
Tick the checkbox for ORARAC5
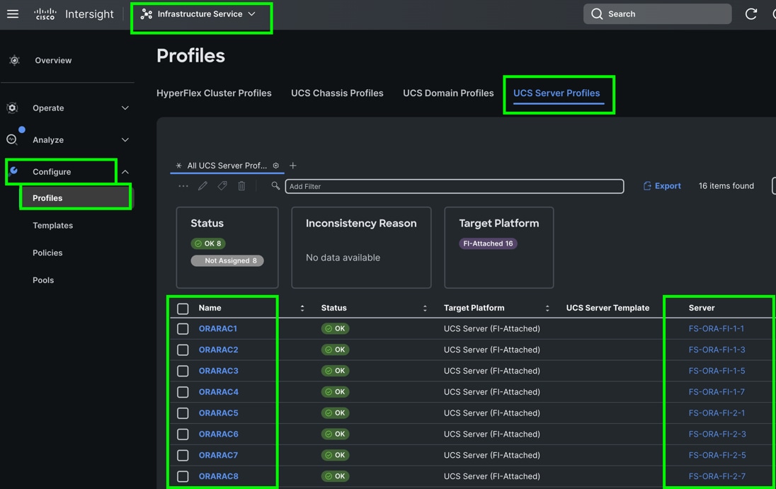183,413
